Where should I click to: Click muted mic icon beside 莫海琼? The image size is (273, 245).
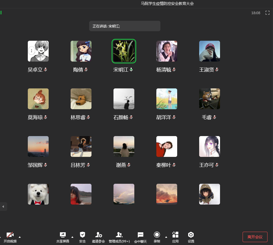[x=45, y=117]
